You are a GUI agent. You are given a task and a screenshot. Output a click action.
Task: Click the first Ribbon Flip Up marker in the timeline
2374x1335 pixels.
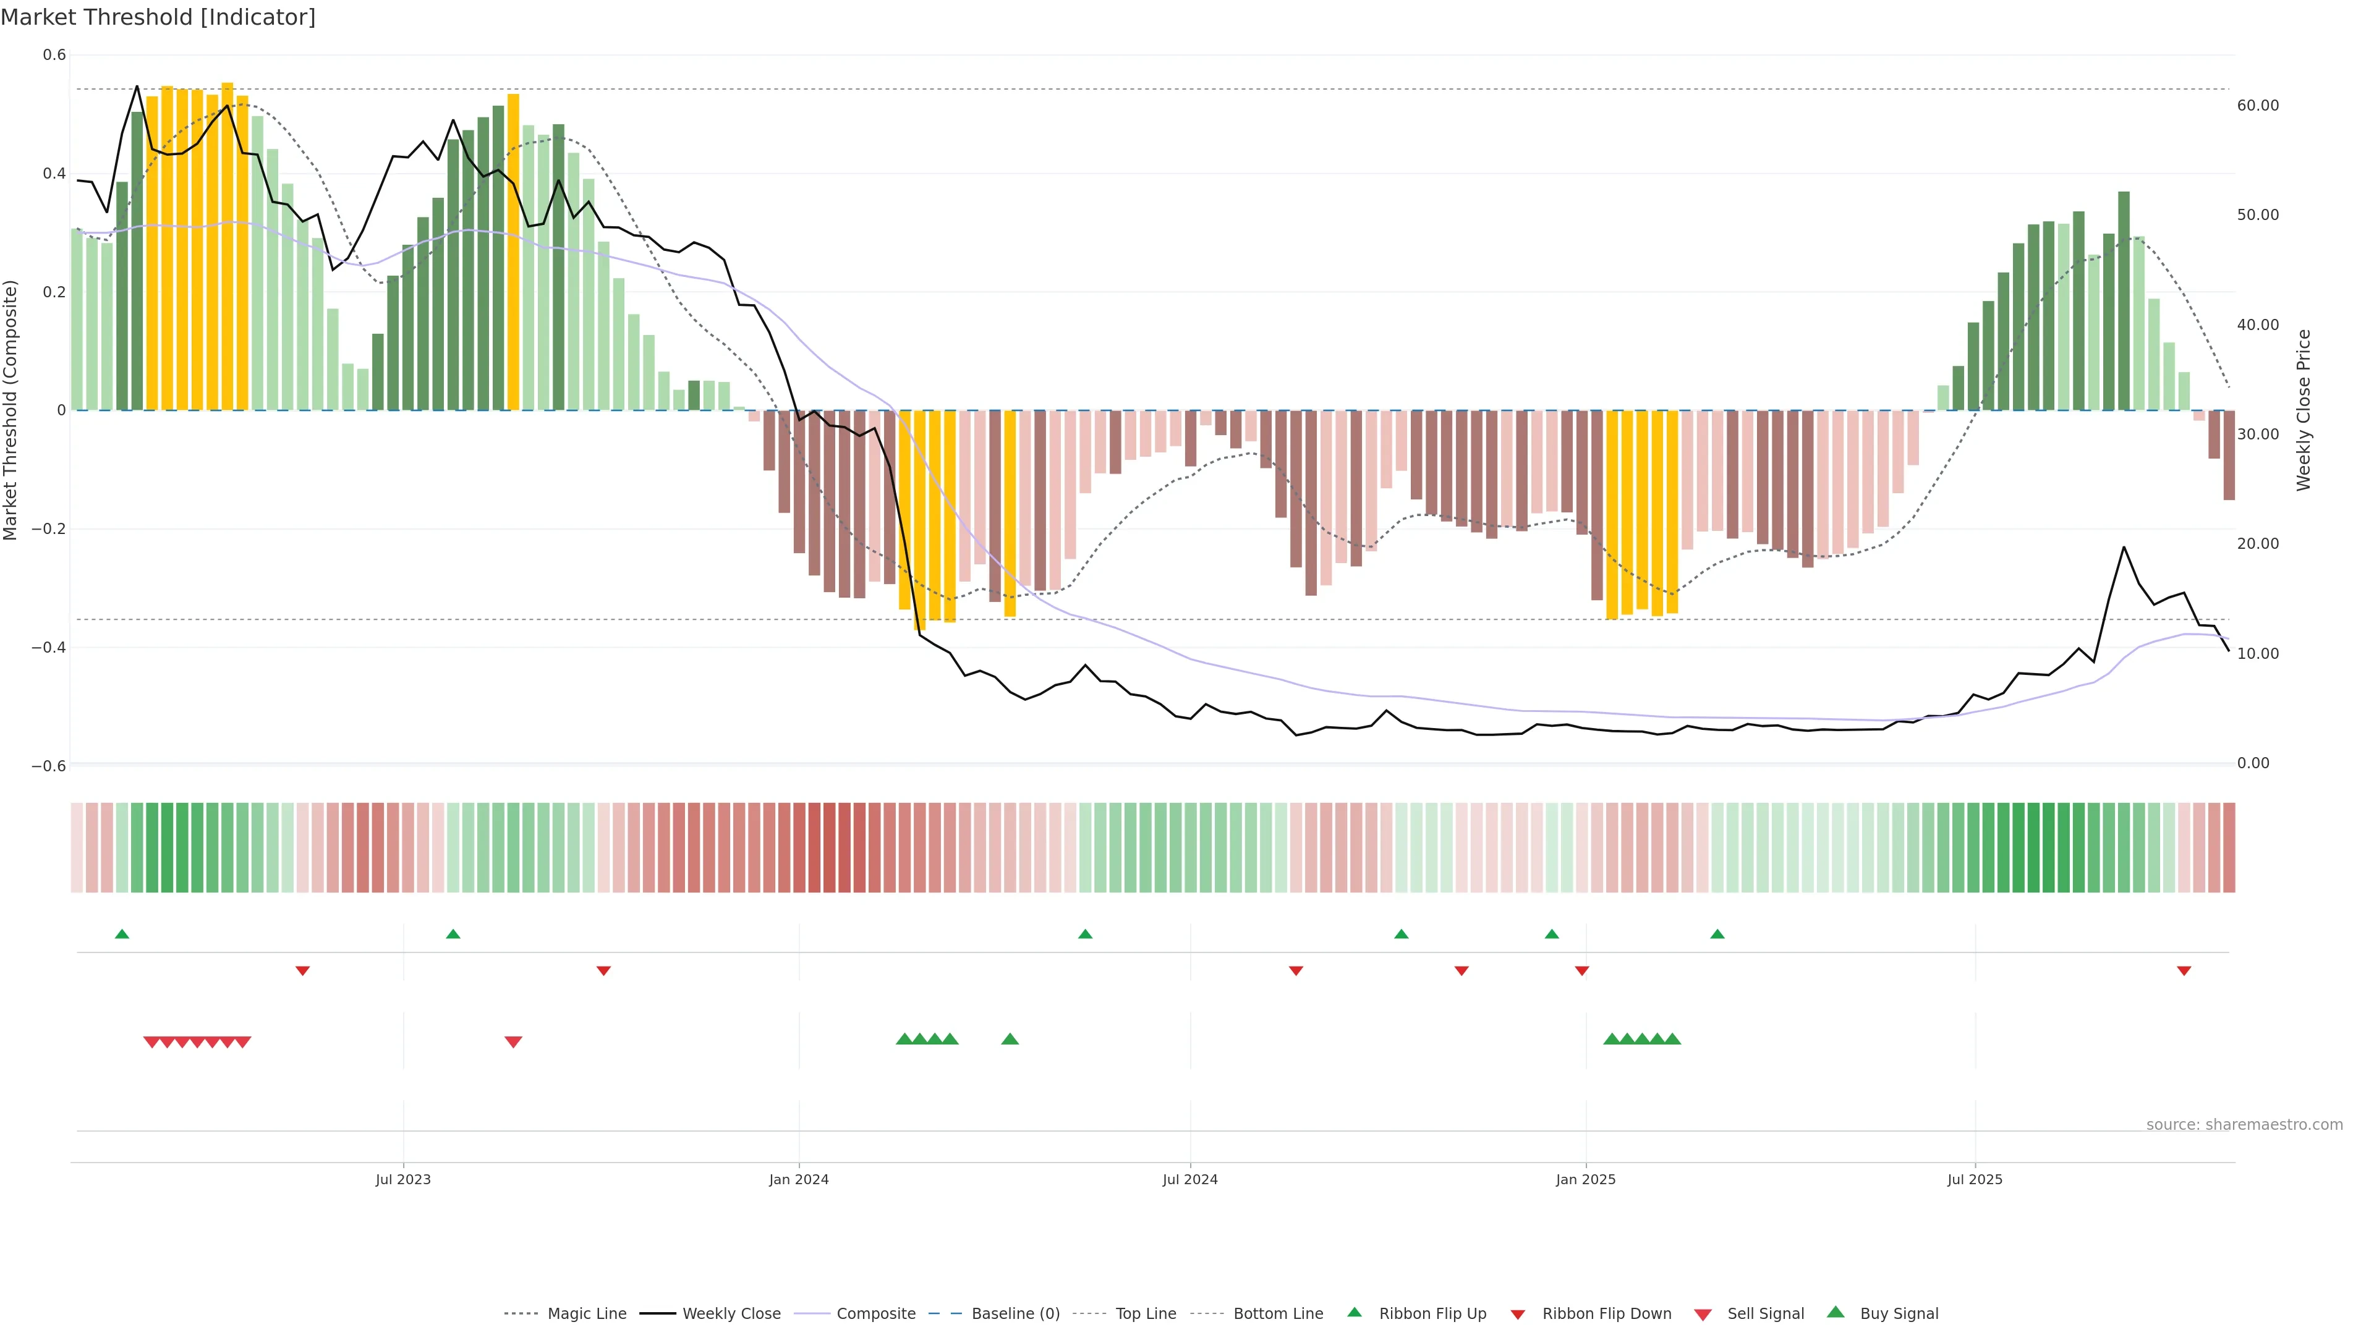(122, 934)
